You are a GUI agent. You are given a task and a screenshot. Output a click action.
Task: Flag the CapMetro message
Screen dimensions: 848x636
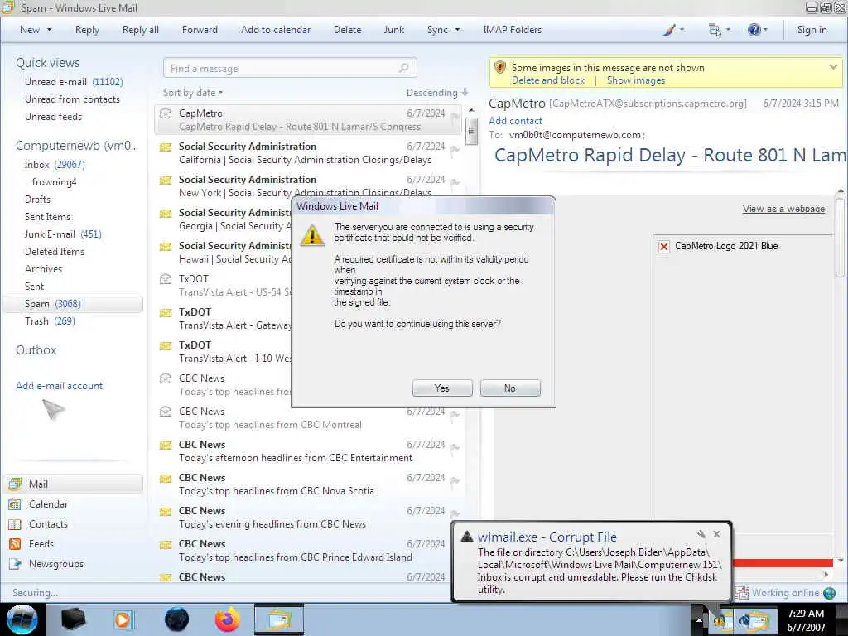455,117
